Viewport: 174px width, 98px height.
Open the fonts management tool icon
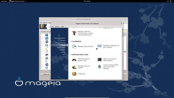[74, 33]
